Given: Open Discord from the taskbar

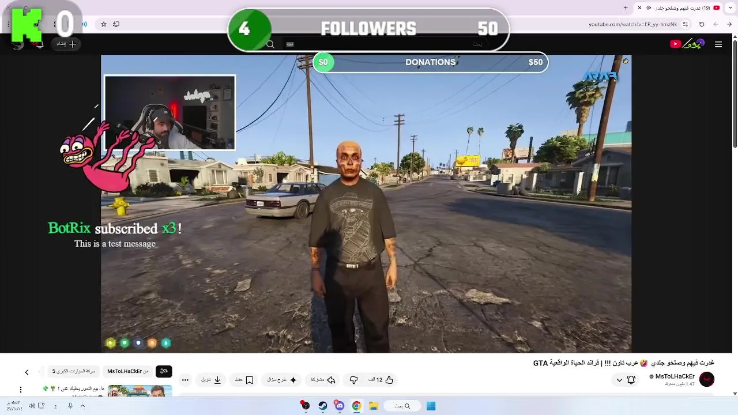Looking at the screenshot, I should [340, 406].
